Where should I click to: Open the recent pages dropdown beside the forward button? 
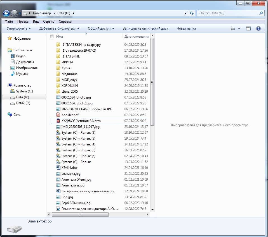tap(20, 13)
